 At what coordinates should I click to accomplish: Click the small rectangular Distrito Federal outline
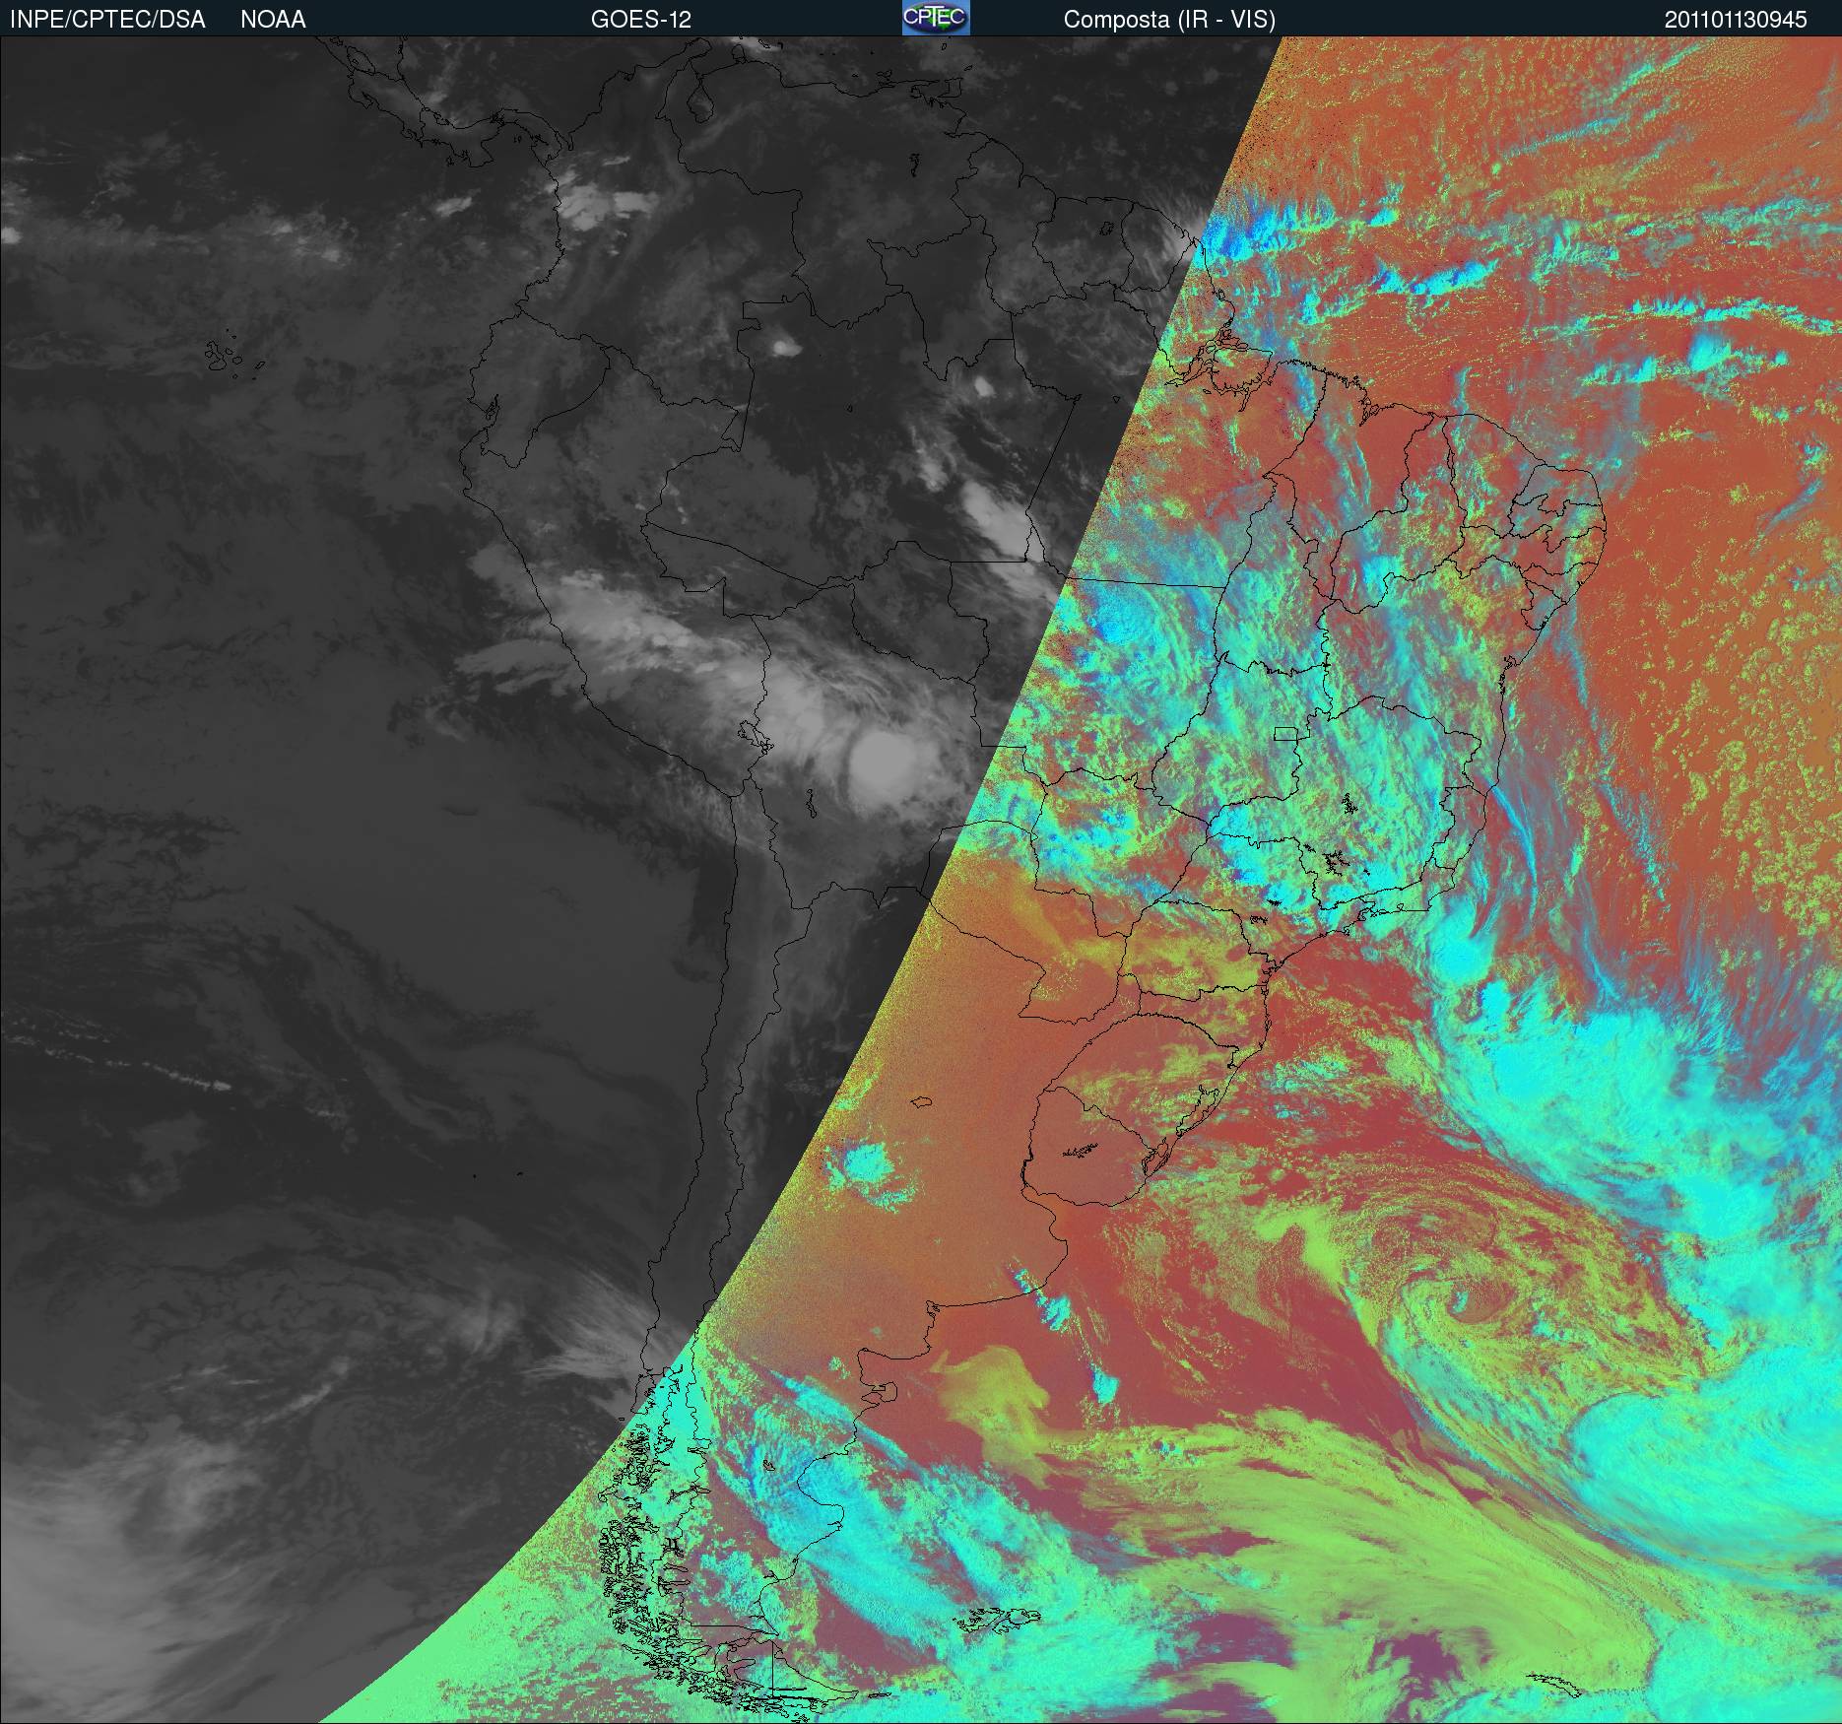[x=1286, y=734]
